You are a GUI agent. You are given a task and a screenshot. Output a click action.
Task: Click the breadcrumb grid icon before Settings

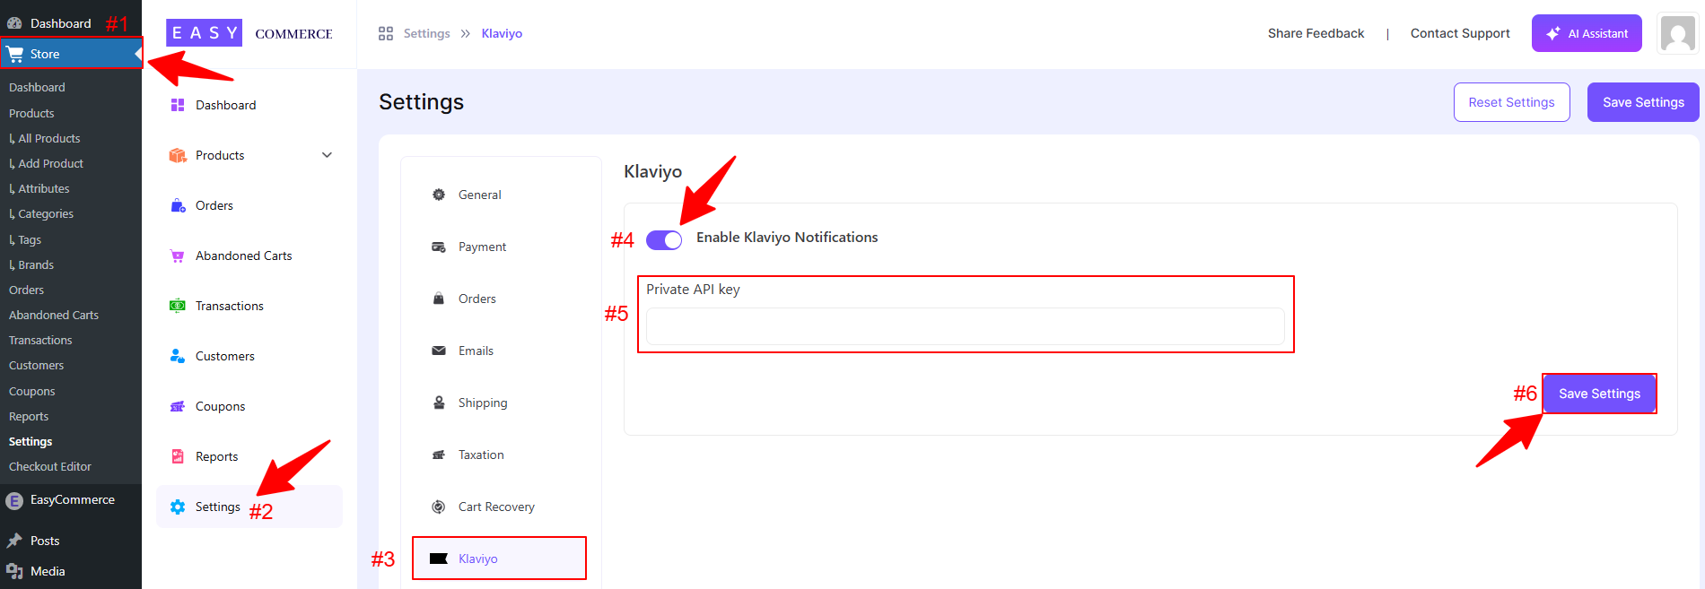(386, 33)
